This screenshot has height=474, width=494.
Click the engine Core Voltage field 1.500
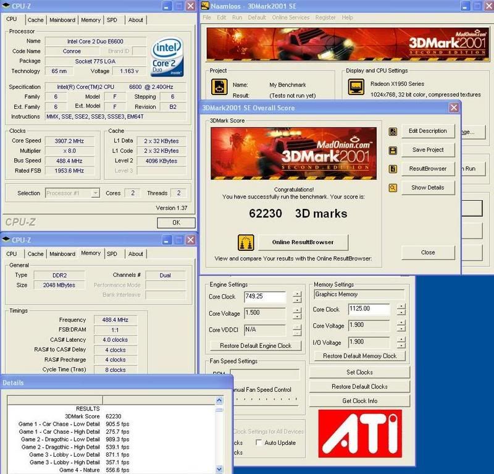pyautogui.click(x=265, y=313)
